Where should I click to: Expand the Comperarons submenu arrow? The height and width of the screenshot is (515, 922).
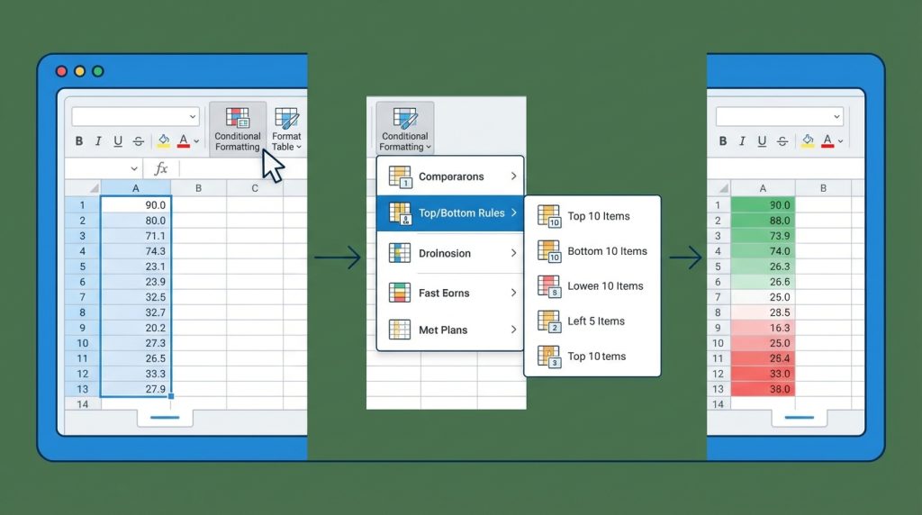point(513,176)
